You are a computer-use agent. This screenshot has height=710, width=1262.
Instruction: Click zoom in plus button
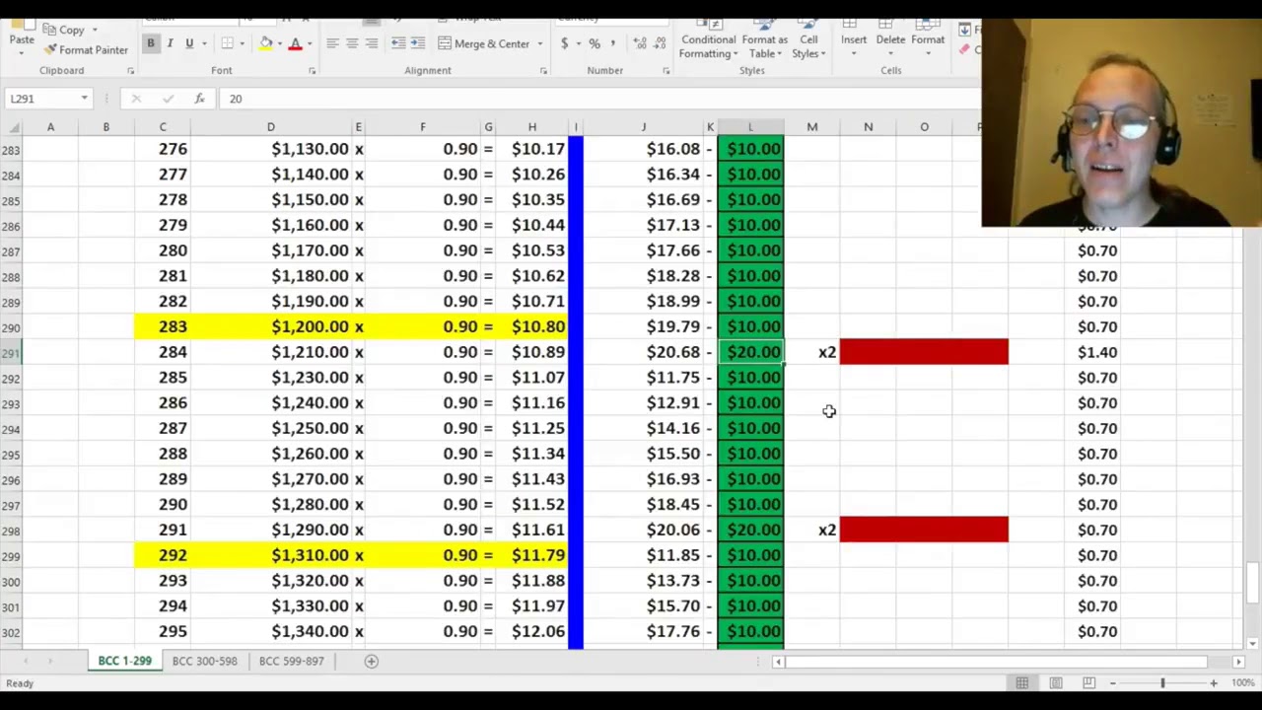(1214, 683)
